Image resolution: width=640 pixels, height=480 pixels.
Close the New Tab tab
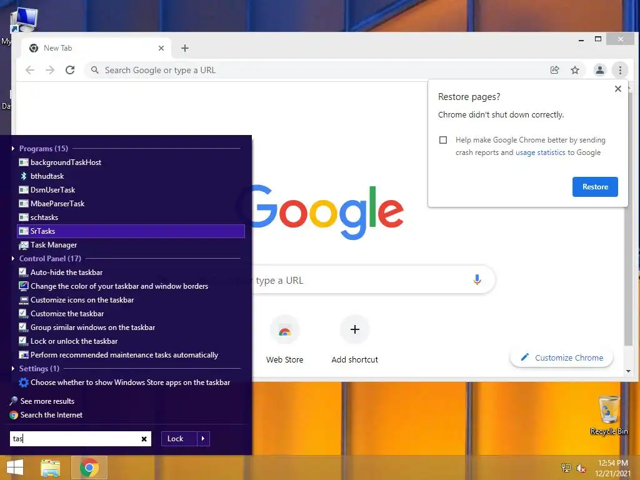pyautogui.click(x=161, y=48)
